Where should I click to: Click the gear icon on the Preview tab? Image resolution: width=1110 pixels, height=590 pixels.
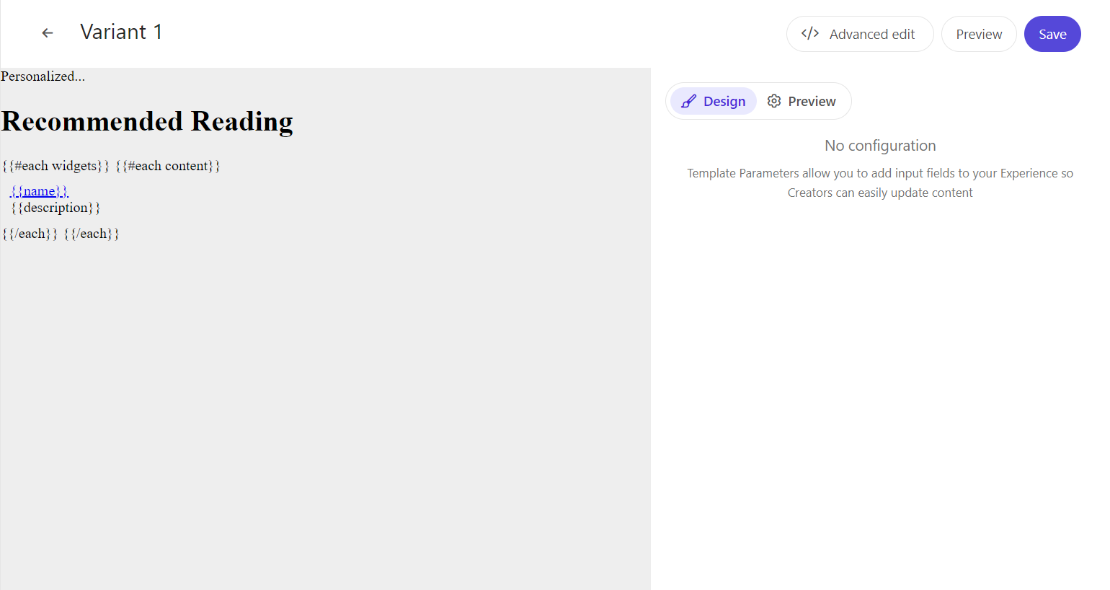click(x=774, y=101)
